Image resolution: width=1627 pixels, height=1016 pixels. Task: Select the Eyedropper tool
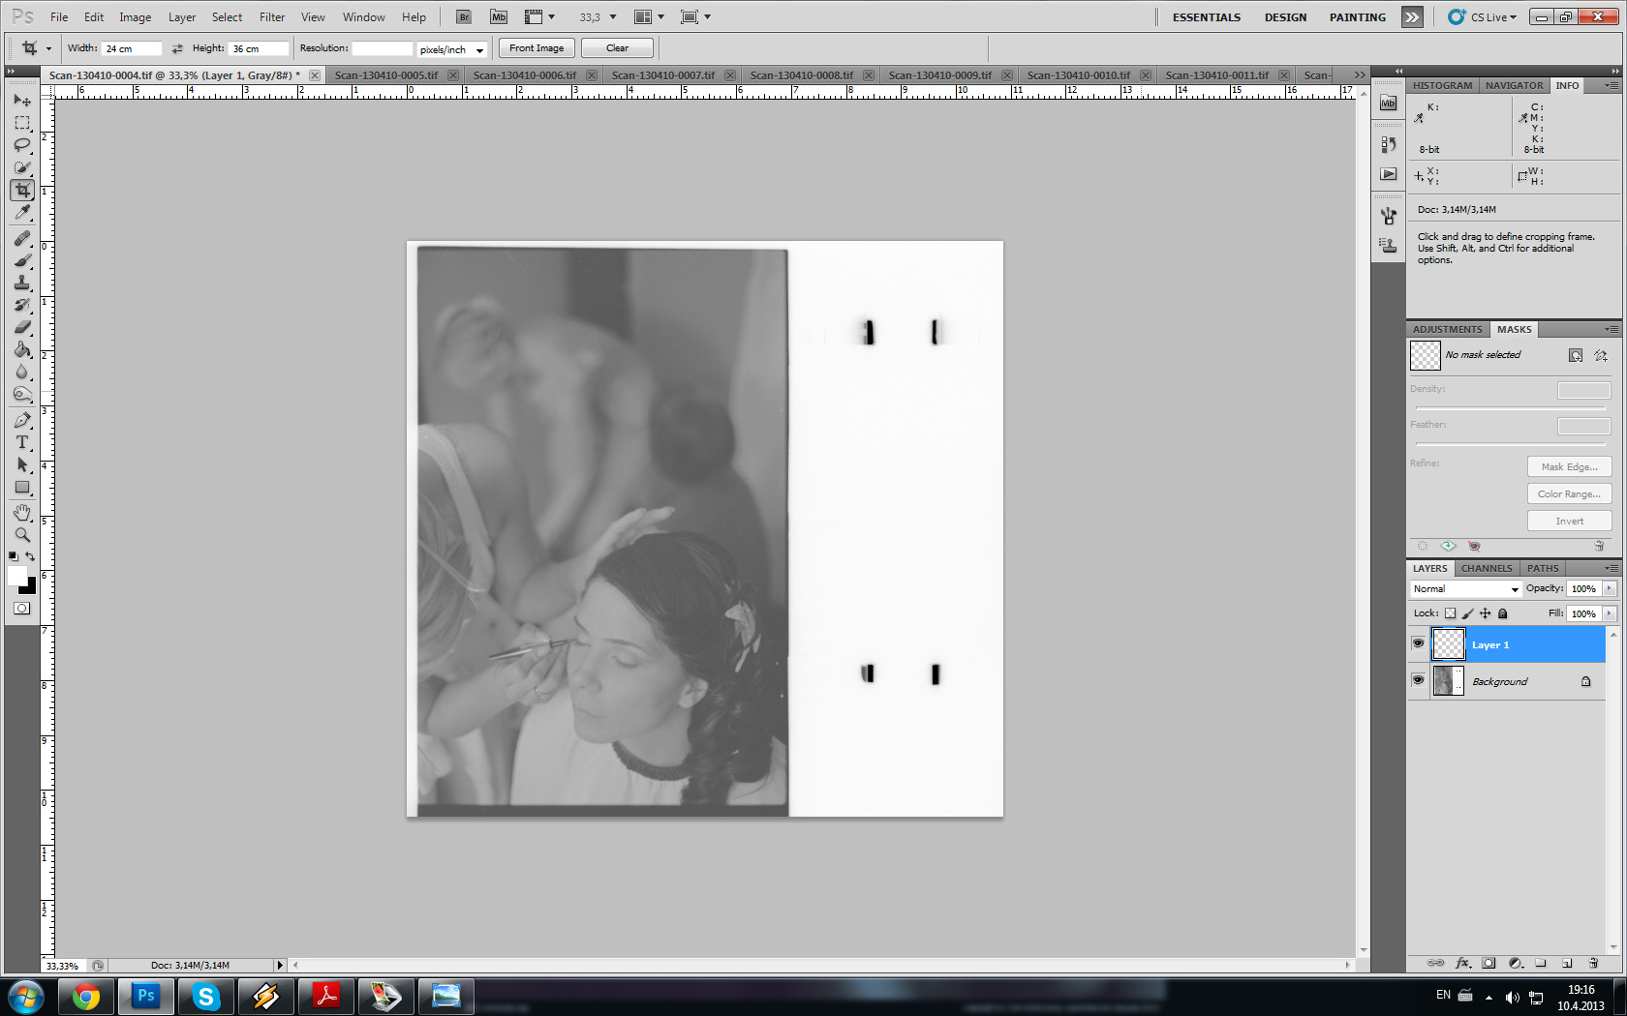point(22,213)
